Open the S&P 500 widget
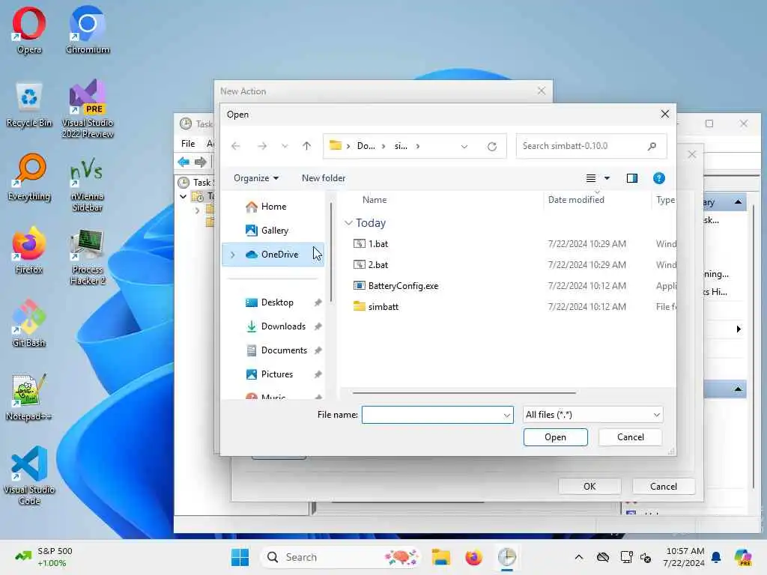Image resolution: width=767 pixels, height=575 pixels. point(44,557)
